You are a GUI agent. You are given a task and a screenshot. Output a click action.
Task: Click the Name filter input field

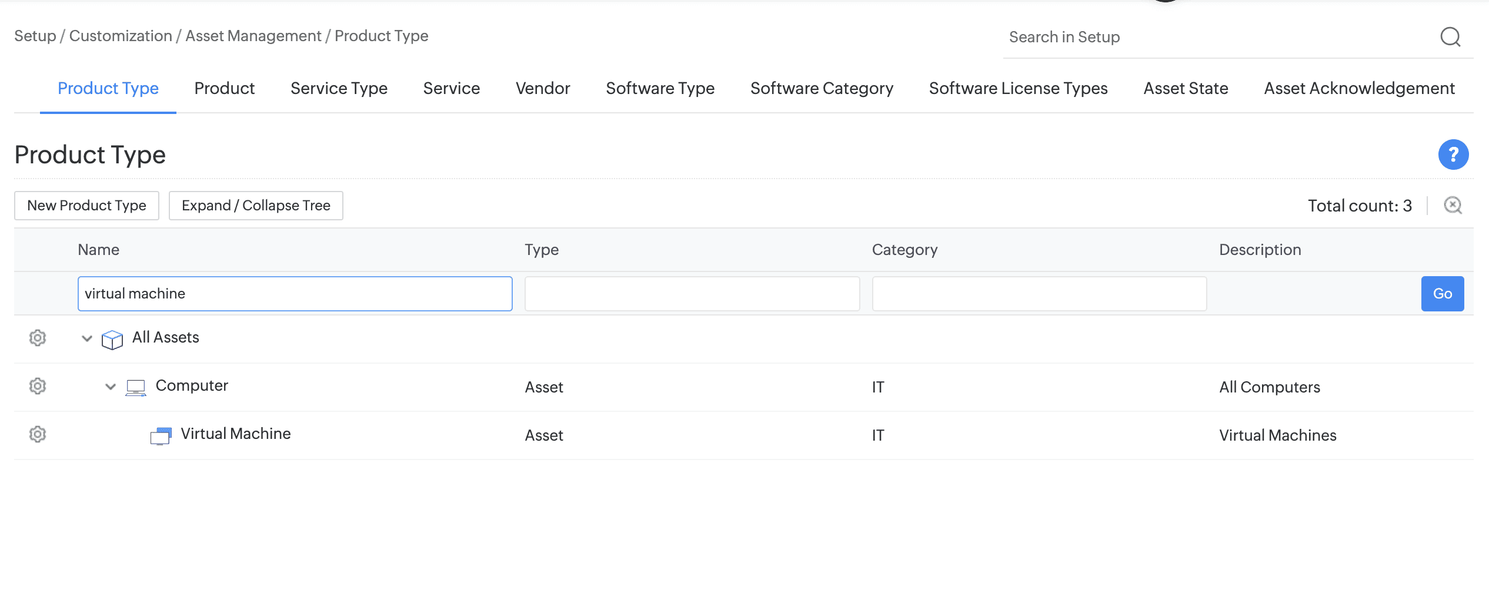click(x=295, y=294)
